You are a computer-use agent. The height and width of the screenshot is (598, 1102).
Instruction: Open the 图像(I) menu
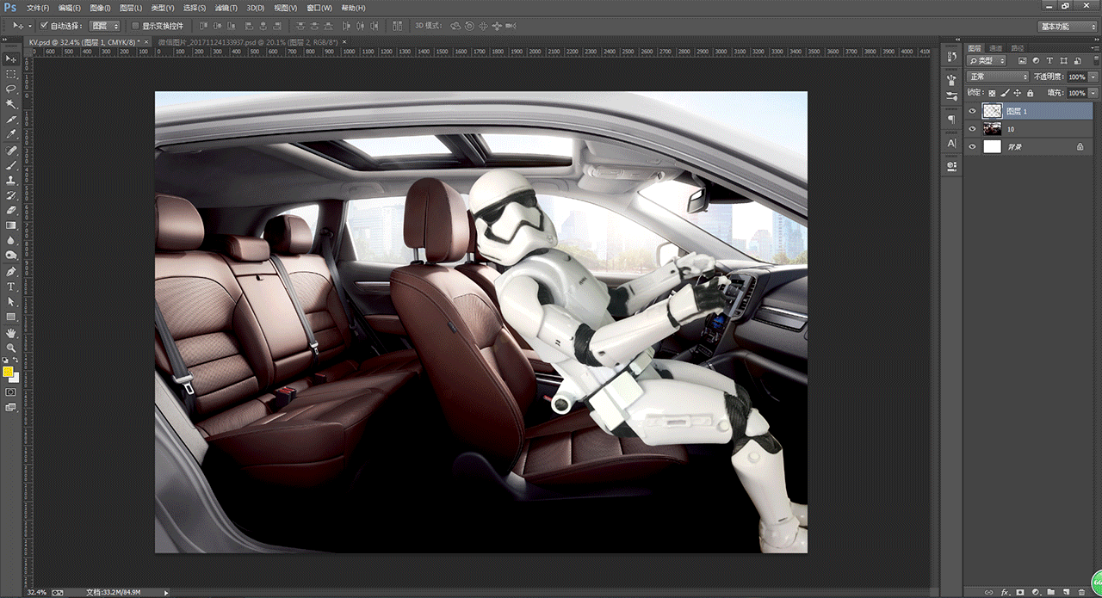click(101, 8)
